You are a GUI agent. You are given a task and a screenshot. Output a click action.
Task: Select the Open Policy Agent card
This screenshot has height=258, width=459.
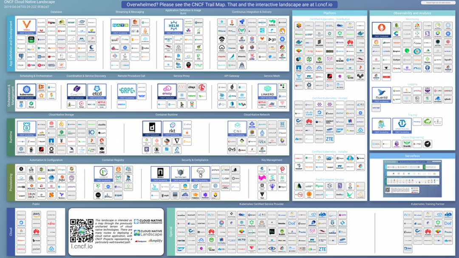point(180,174)
